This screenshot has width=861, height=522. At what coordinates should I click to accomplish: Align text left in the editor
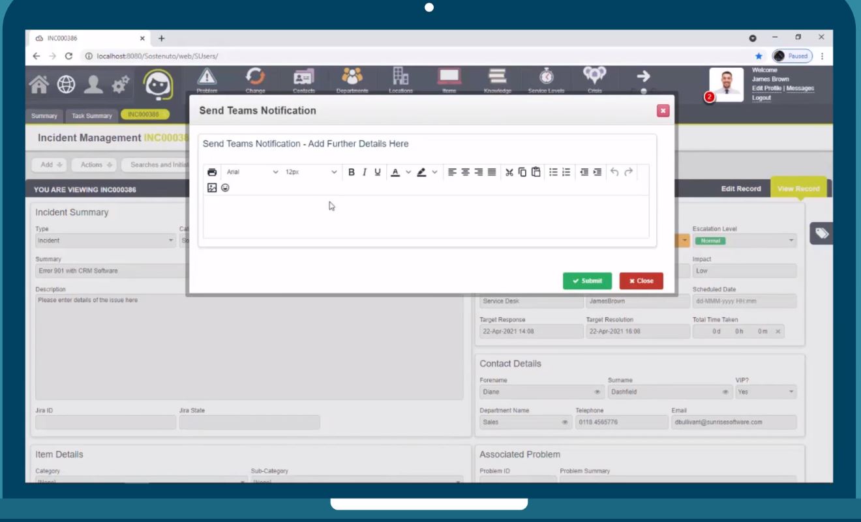click(451, 172)
